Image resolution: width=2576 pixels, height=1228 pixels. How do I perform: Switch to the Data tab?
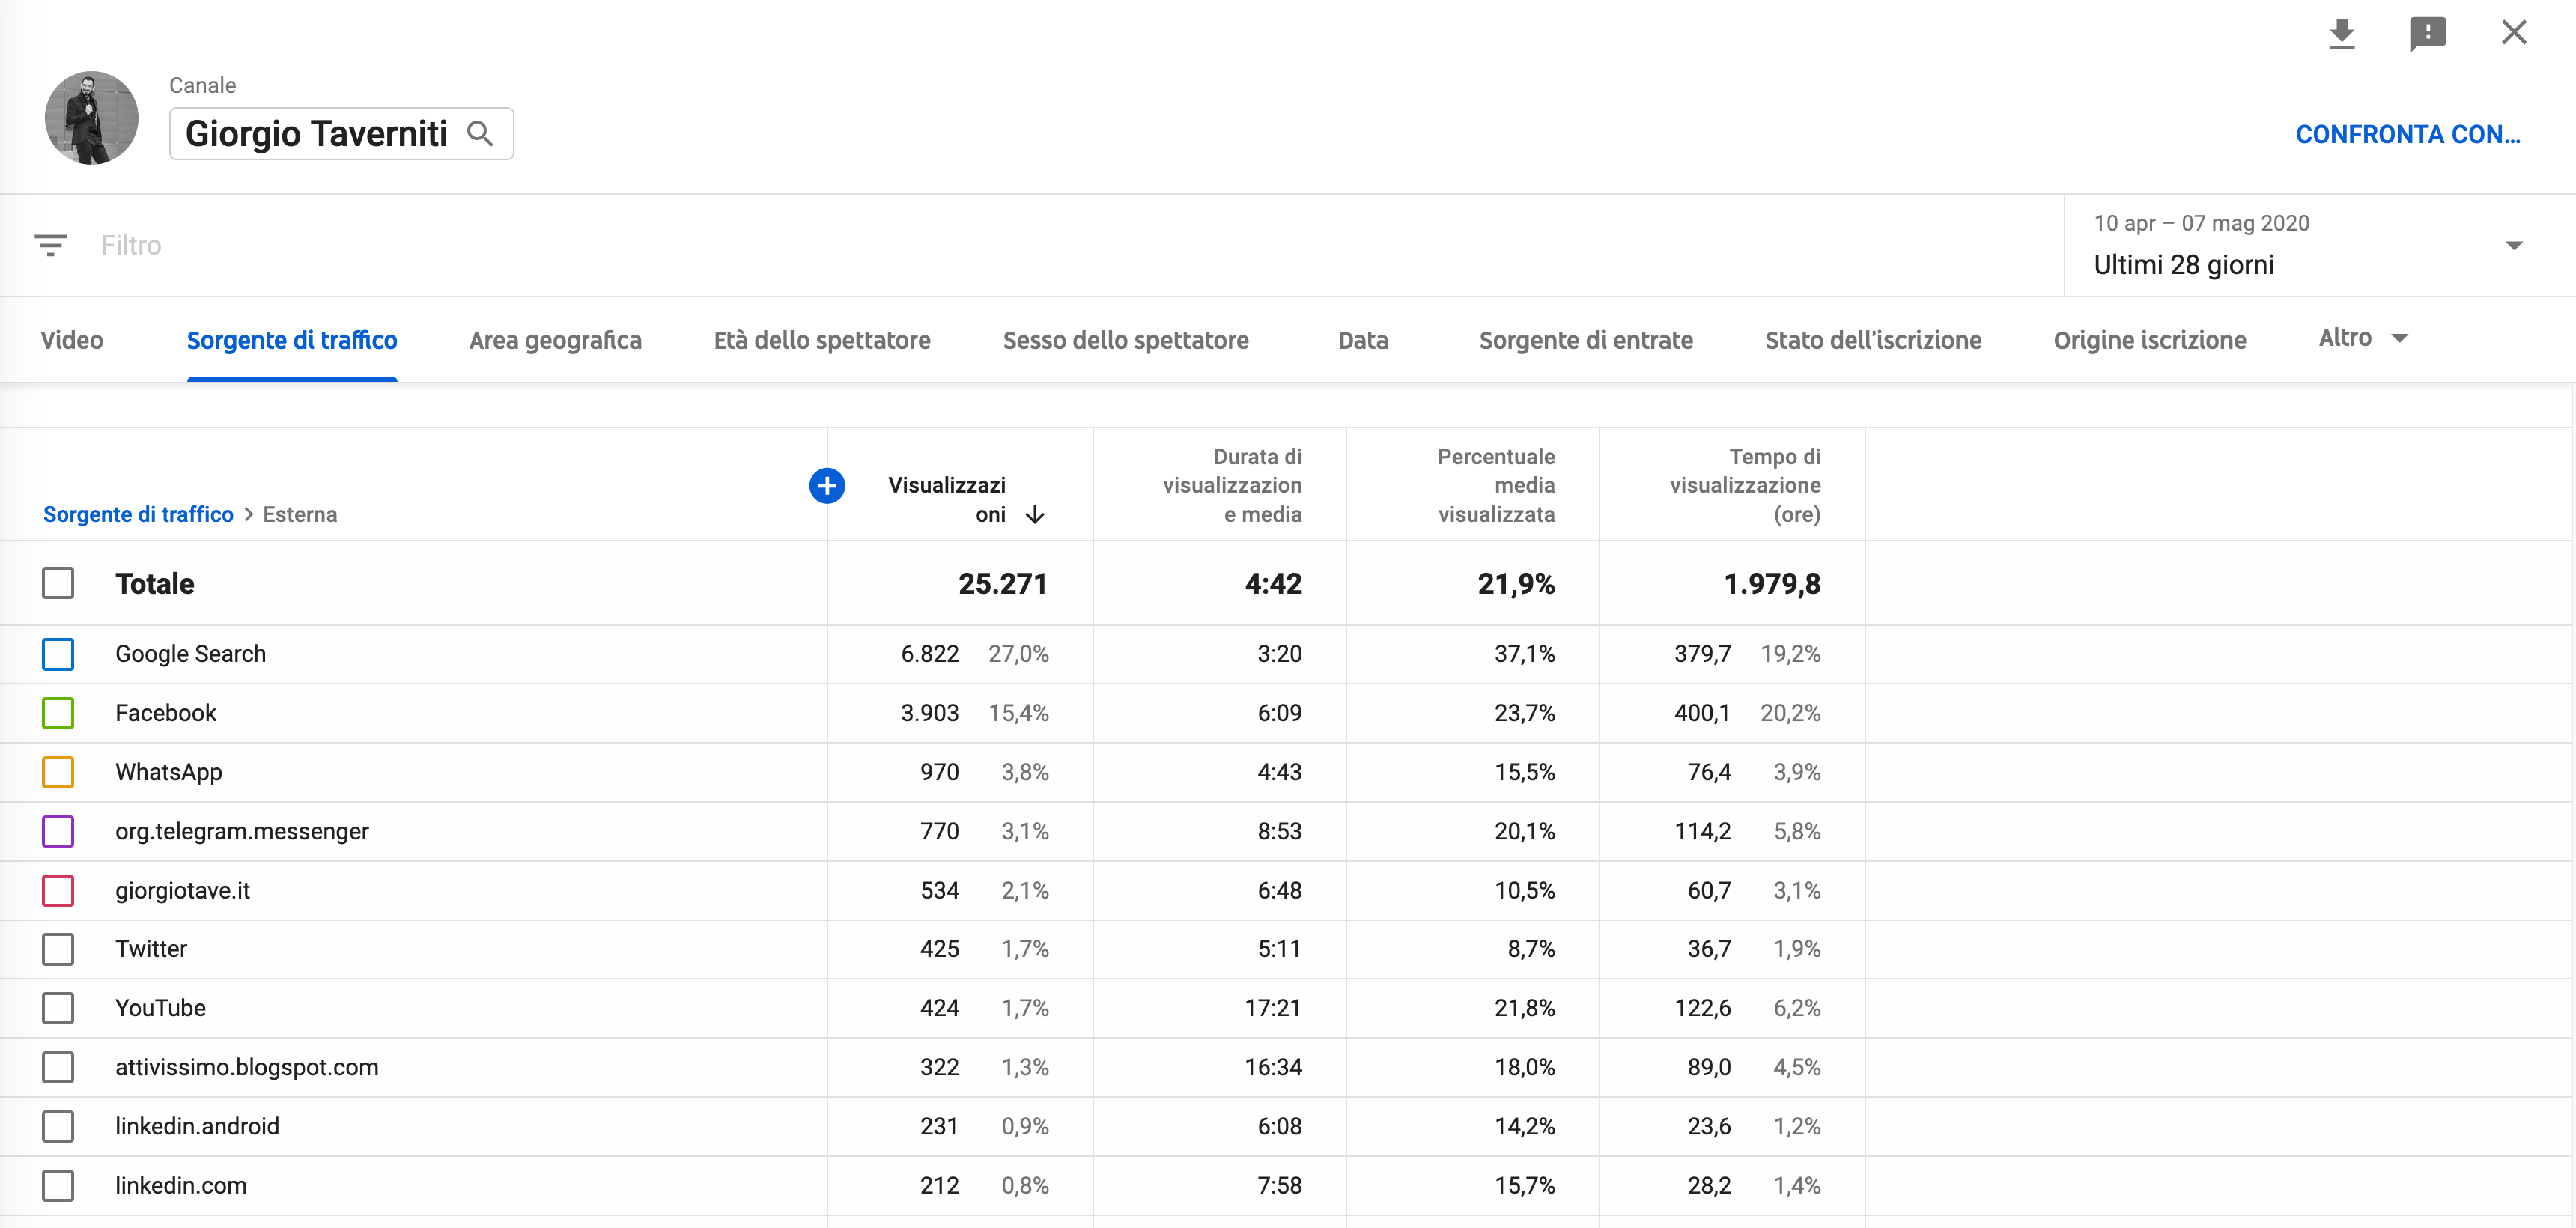point(1363,340)
